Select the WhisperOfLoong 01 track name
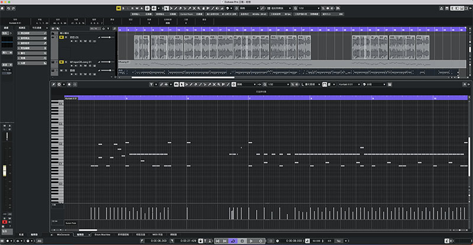Image resolution: width=473 pixels, height=245 pixels. (80, 62)
